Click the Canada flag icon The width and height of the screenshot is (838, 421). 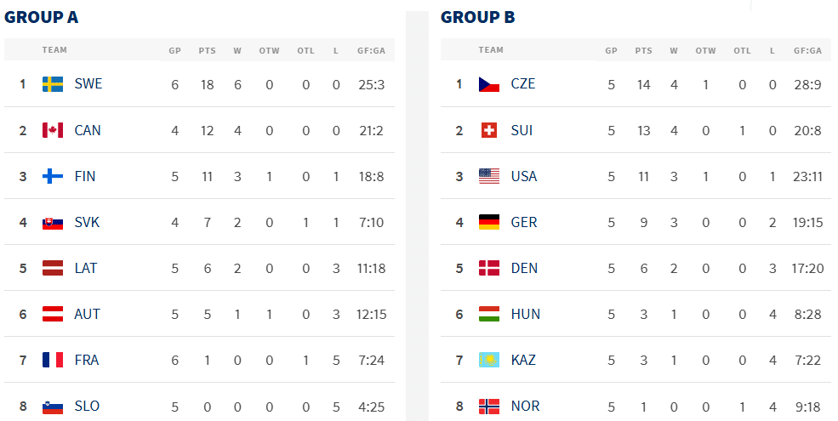point(53,130)
